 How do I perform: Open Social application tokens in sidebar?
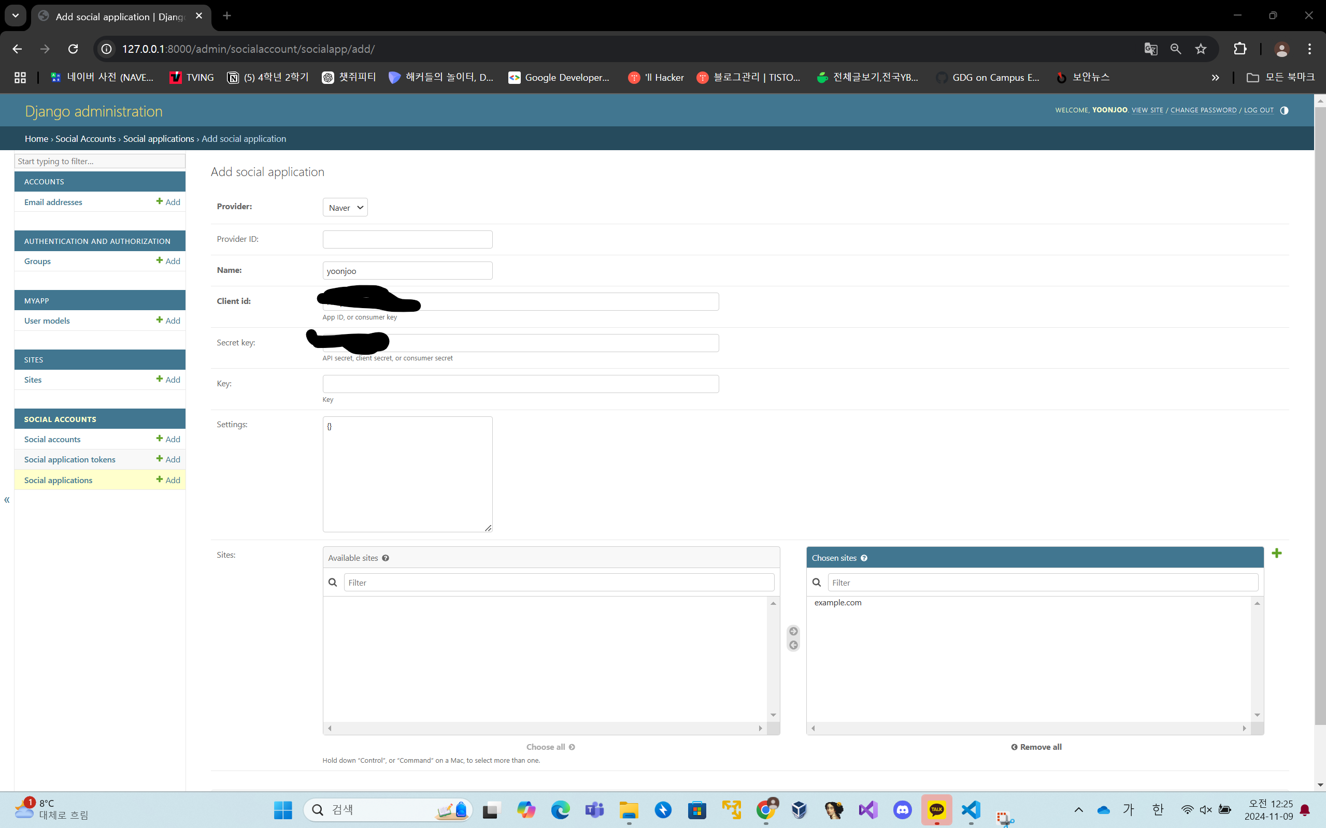69,459
